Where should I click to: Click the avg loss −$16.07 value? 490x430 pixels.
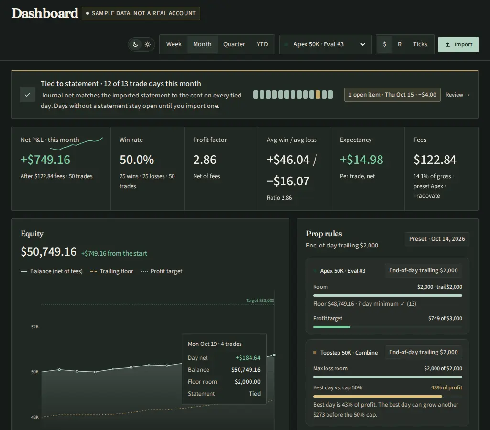point(288,181)
